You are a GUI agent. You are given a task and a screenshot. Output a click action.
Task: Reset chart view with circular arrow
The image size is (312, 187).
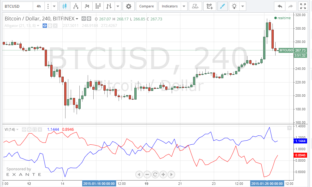(155, 175)
